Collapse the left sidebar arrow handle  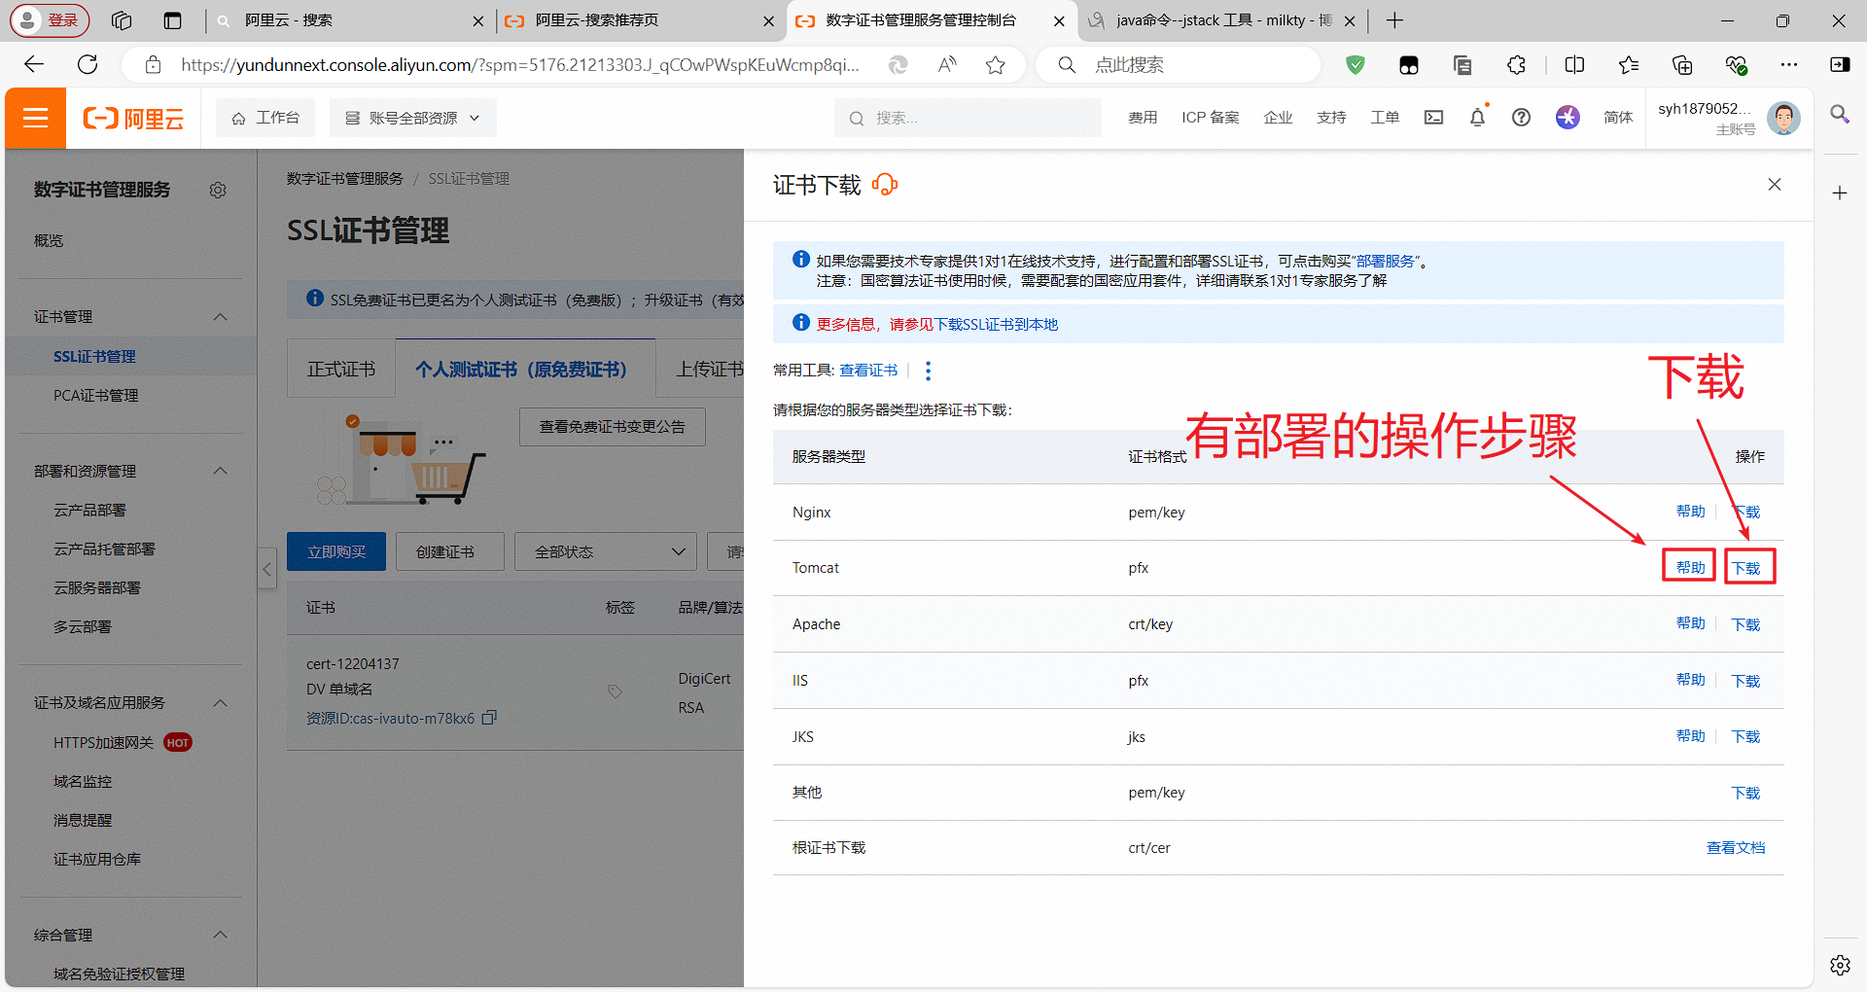267,569
